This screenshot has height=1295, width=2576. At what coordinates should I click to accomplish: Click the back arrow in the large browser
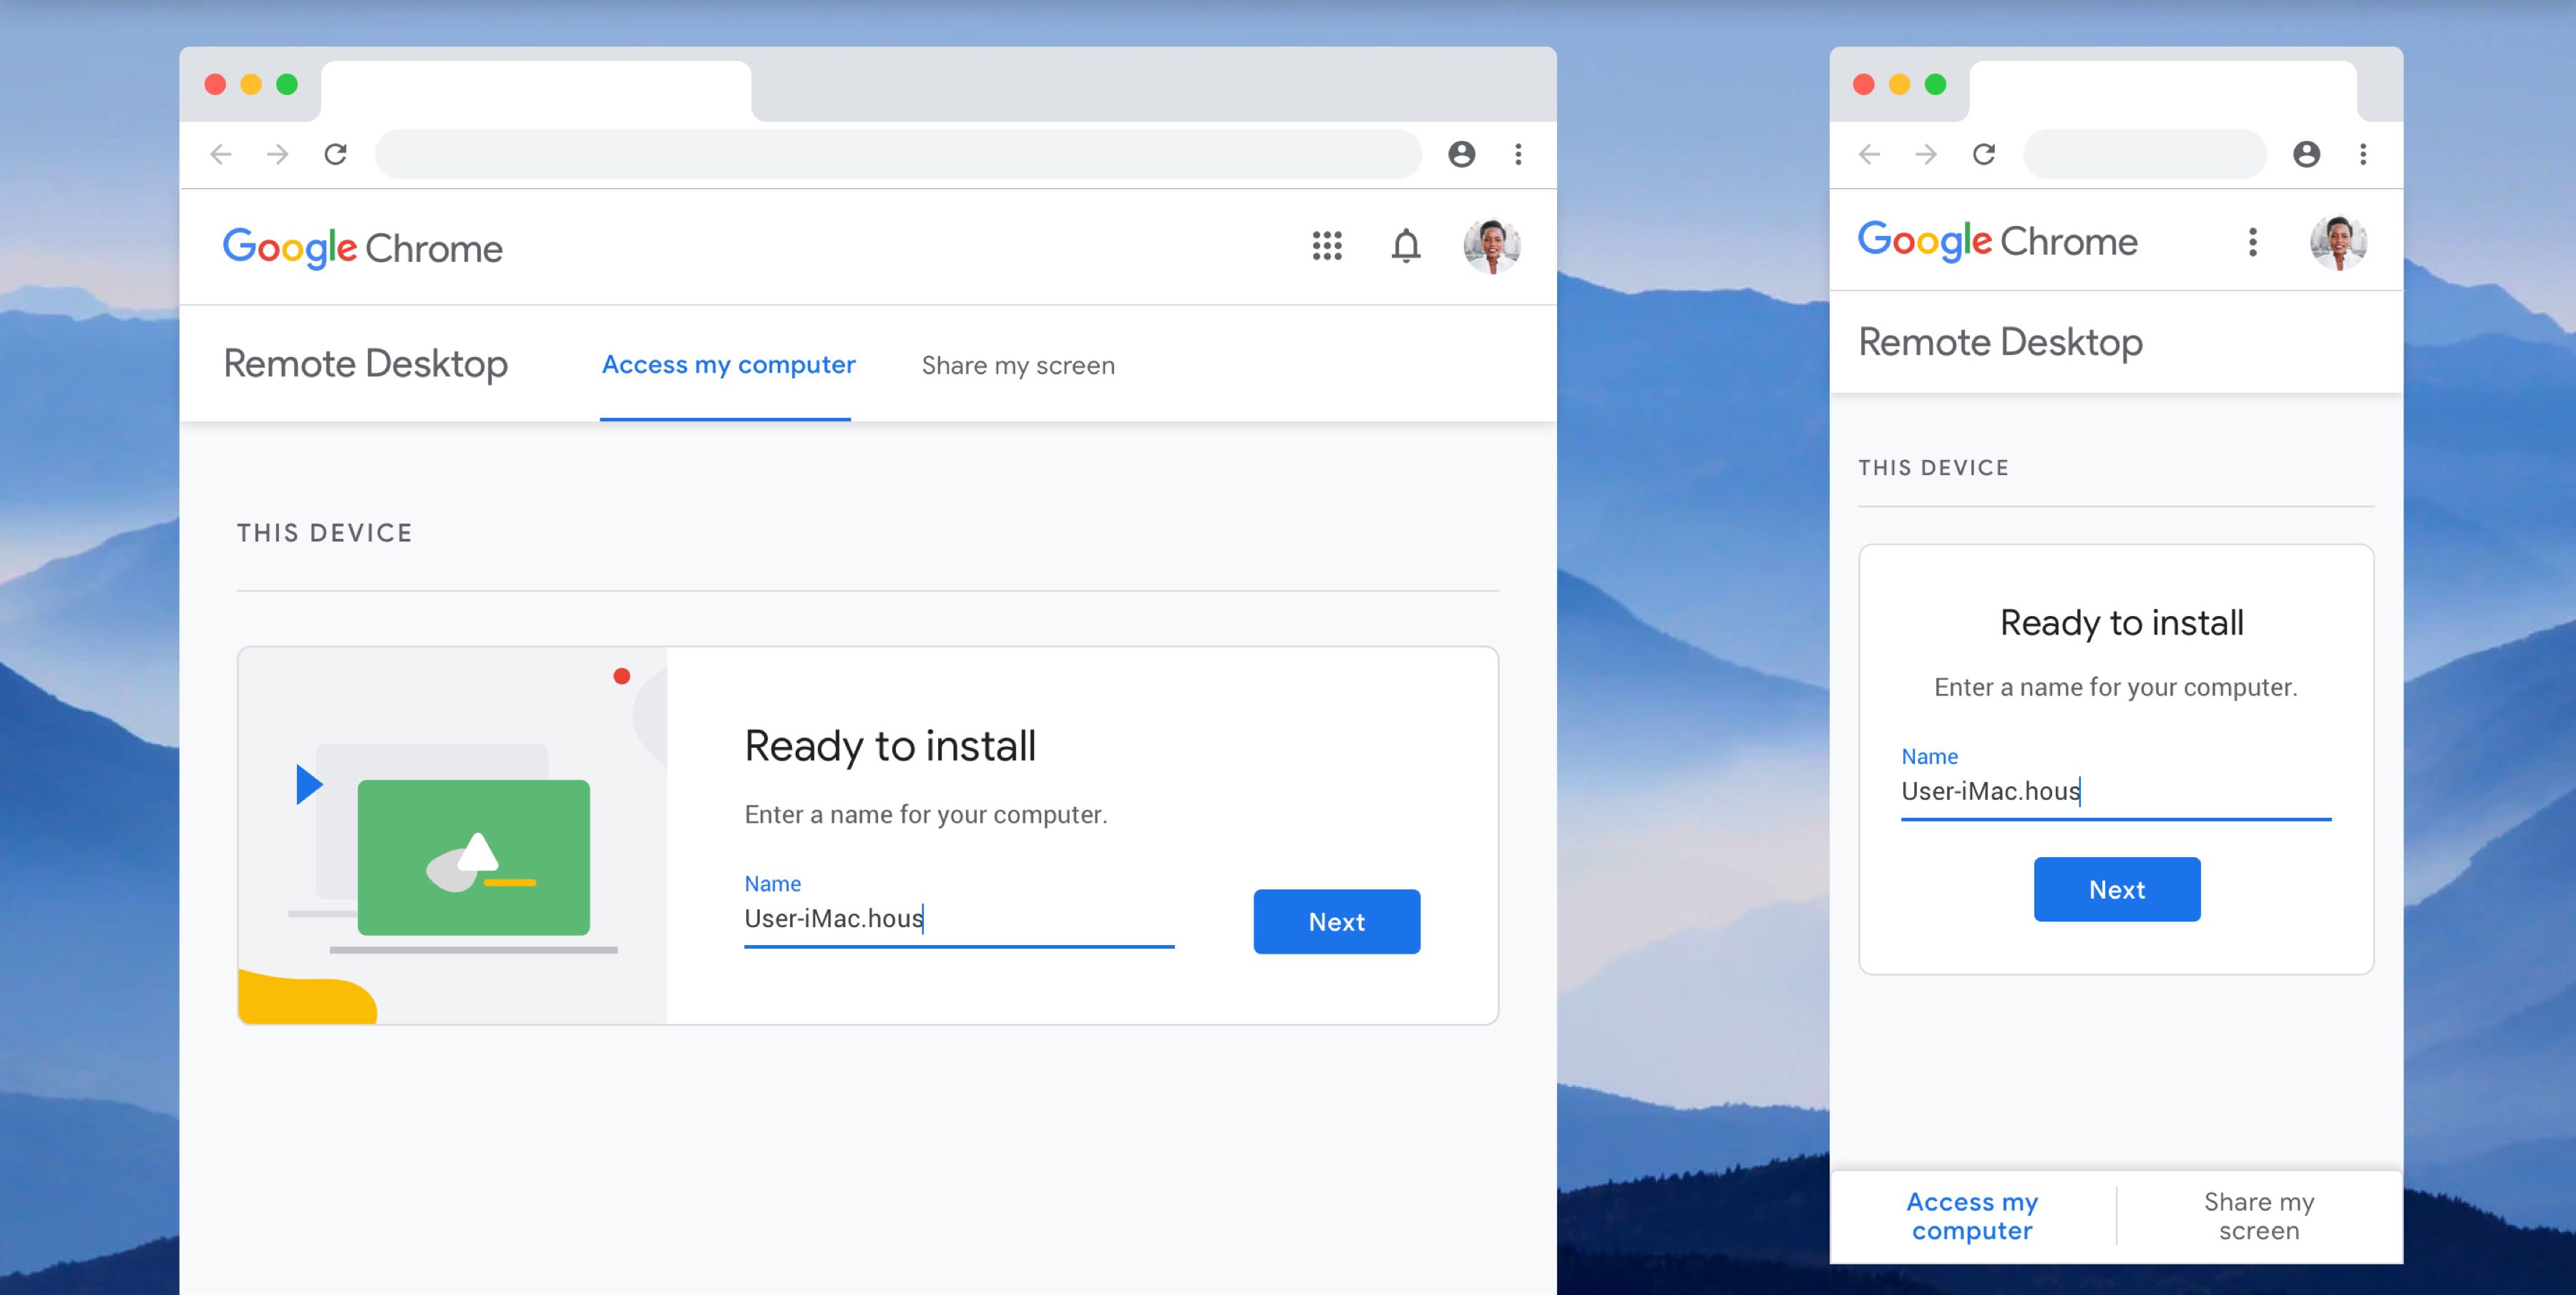coord(221,154)
